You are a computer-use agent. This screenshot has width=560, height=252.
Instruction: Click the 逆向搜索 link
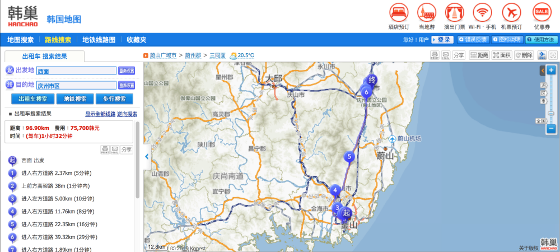(127, 114)
